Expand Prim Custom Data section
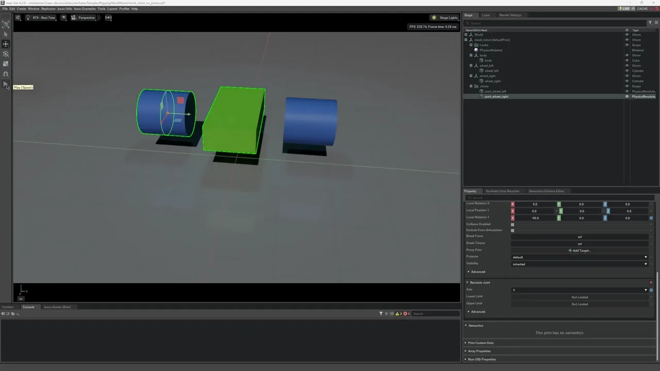The height and width of the screenshot is (371, 660). (x=480, y=343)
